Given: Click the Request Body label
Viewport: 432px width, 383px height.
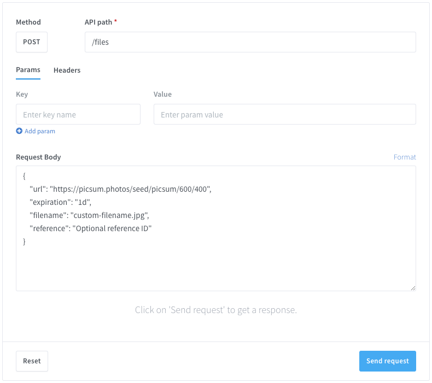Looking at the screenshot, I should pos(38,157).
